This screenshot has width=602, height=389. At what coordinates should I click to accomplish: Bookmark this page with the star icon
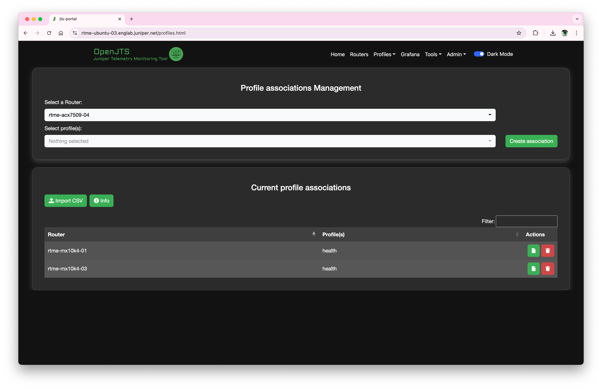click(519, 33)
